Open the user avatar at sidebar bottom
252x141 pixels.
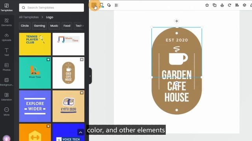[6, 138]
